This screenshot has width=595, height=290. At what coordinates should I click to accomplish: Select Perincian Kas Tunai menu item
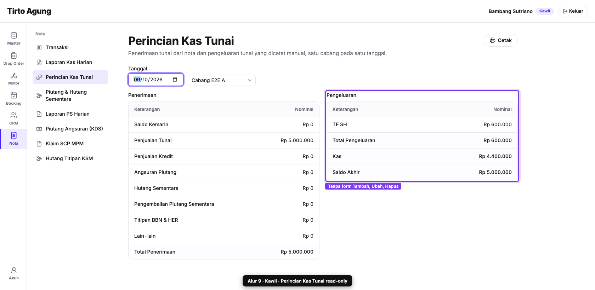[x=70, y=77]
